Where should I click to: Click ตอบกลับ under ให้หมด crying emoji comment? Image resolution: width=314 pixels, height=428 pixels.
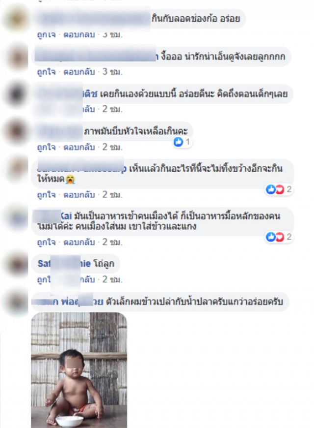pyautogui.click(x=79, y=195)
